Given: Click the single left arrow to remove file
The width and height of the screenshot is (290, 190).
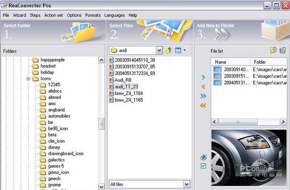Looking at the screenshot, I should (203, 87).
